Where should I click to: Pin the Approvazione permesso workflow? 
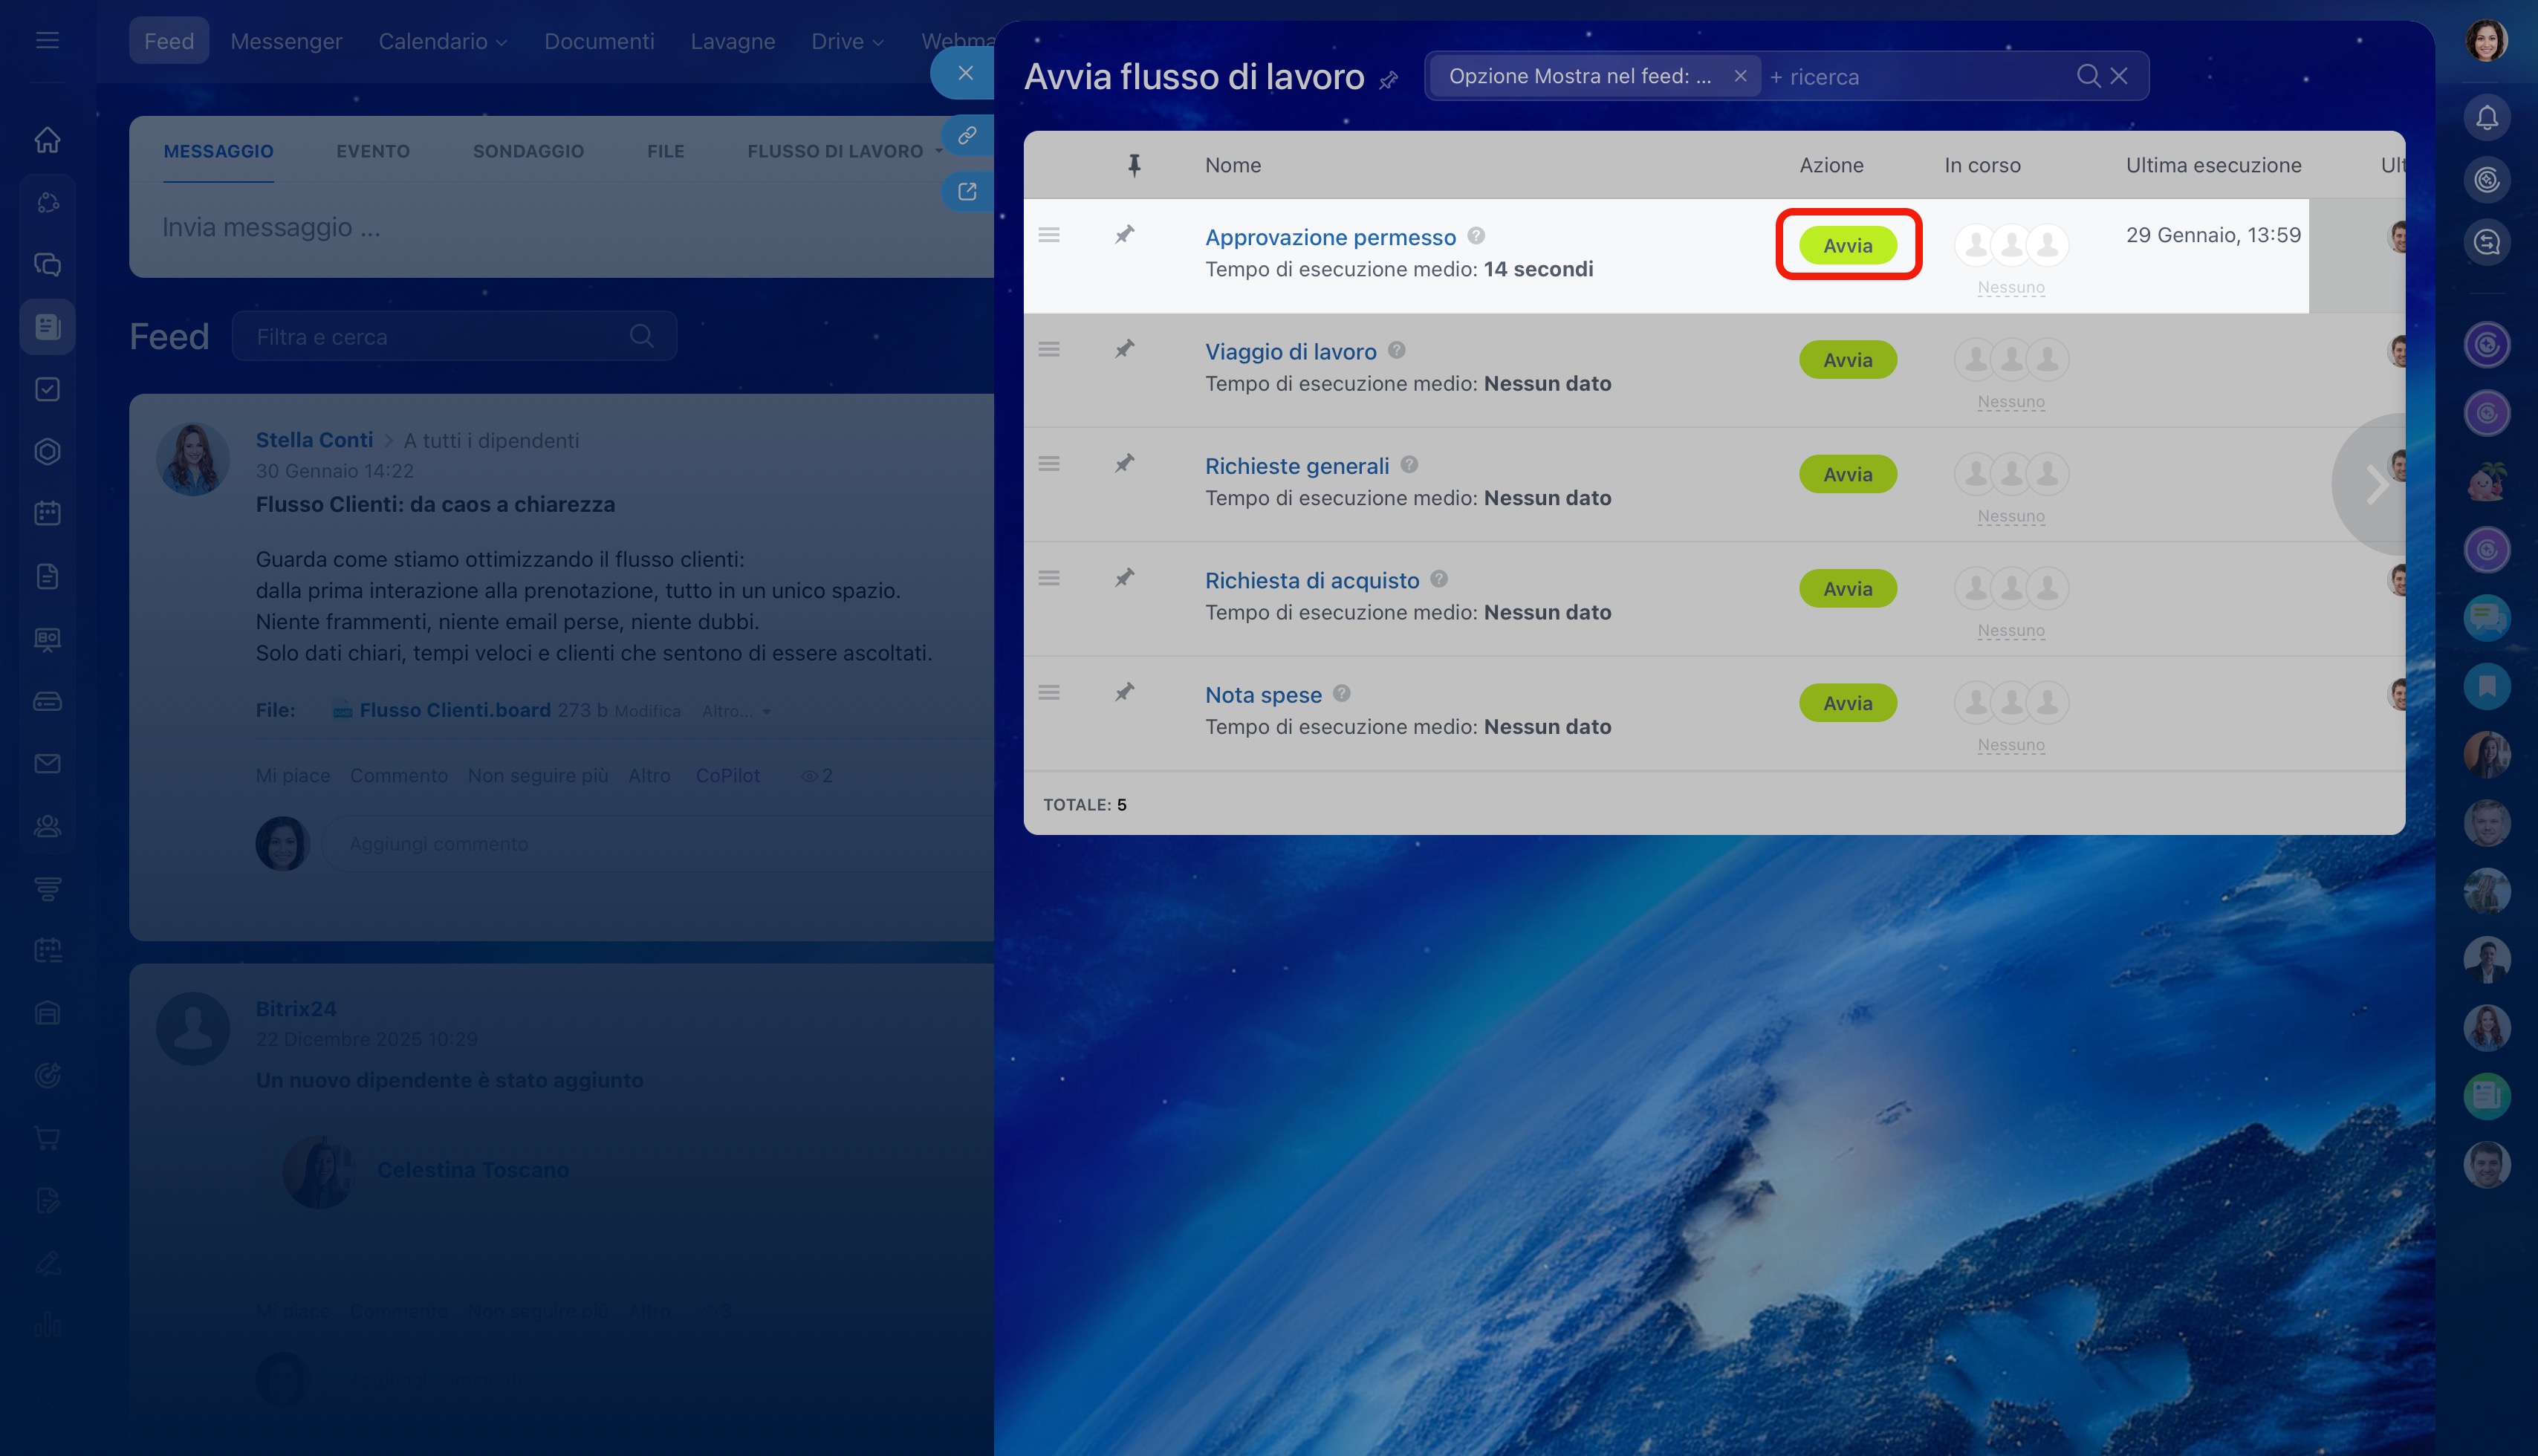pos(1124,234)
